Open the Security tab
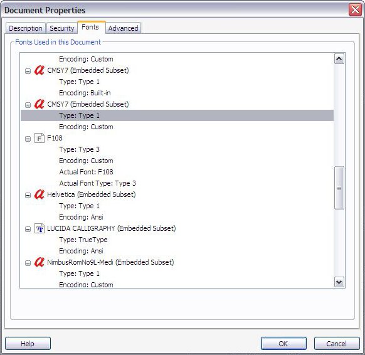This screenshot has width=365, height=355. point(61,28)
